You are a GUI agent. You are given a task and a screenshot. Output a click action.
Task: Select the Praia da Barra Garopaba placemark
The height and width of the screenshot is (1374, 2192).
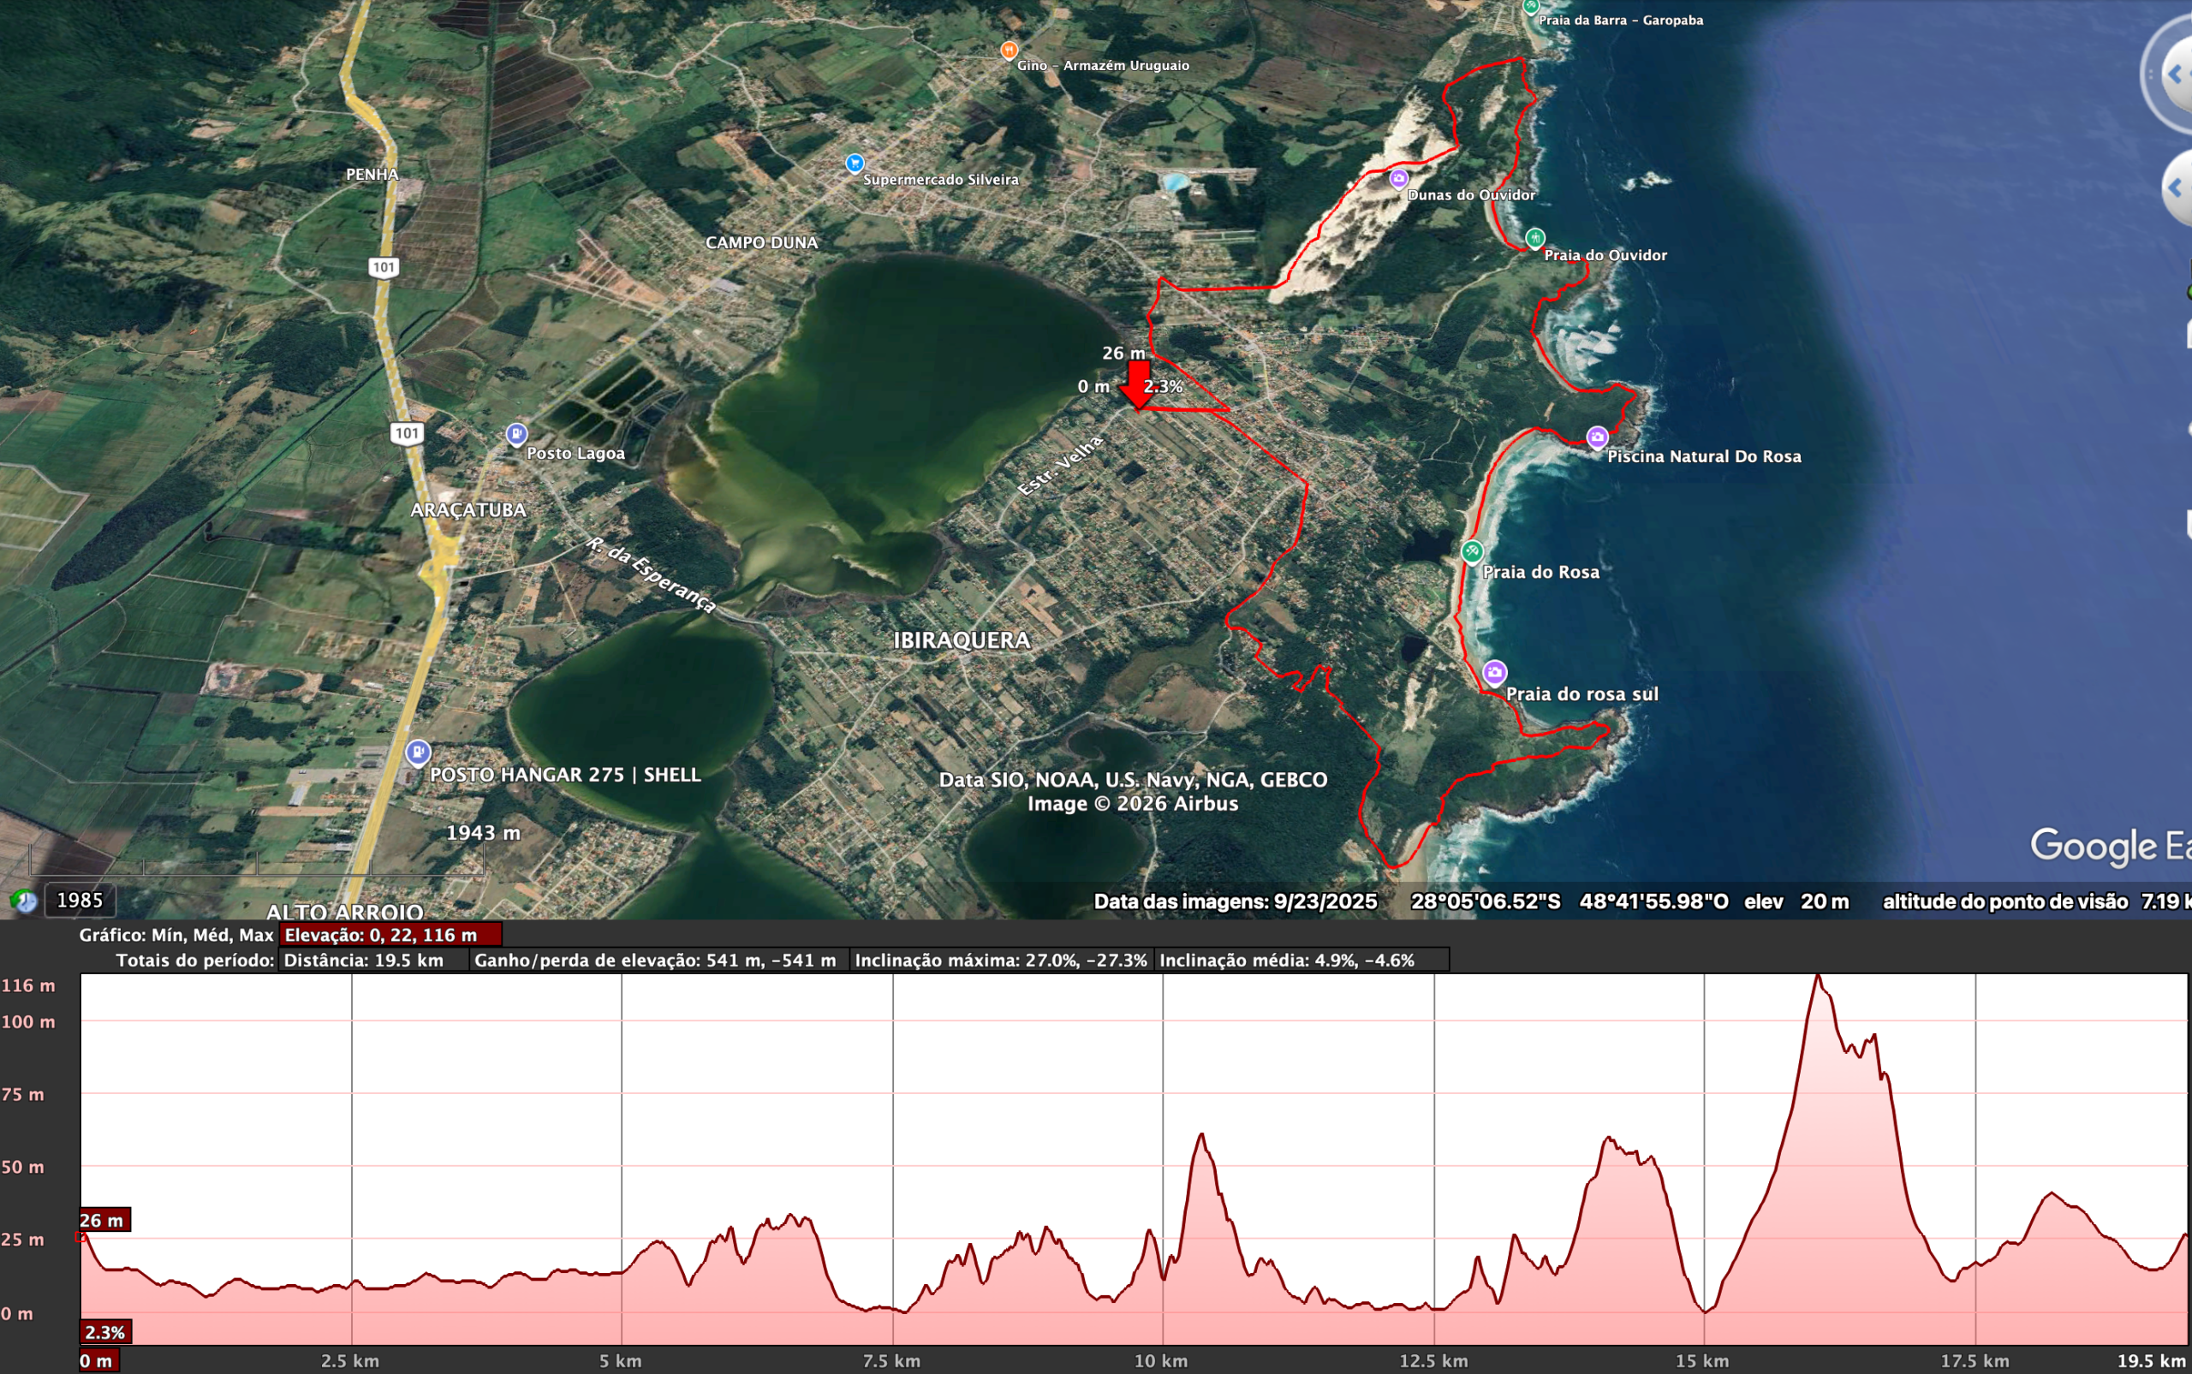[x=1531, y=7]
